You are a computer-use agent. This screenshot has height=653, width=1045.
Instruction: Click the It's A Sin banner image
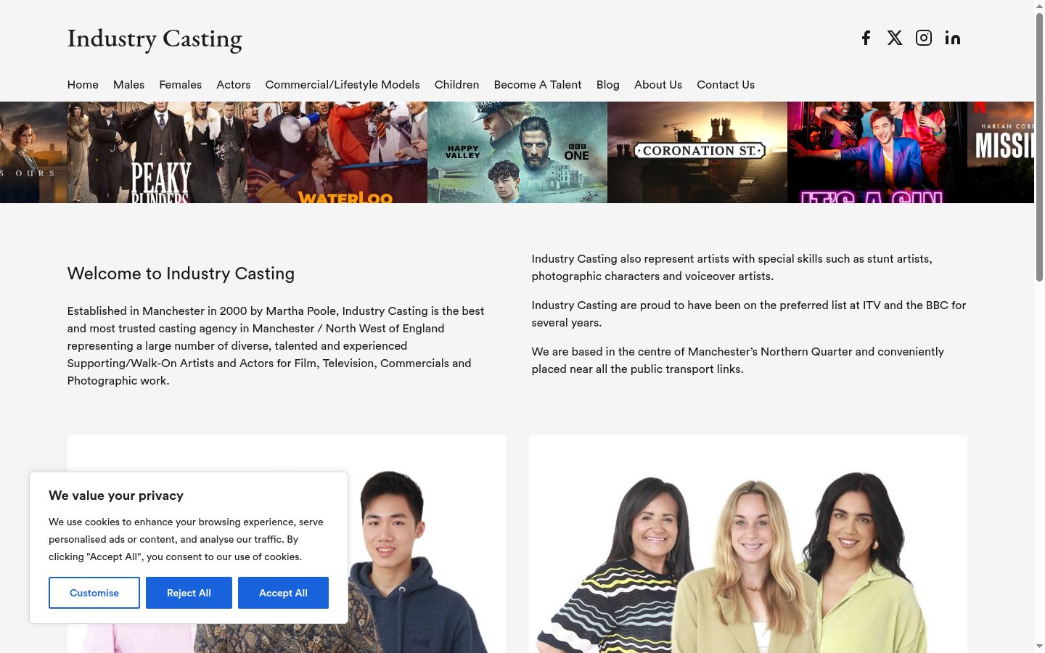coord(877,152)
